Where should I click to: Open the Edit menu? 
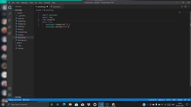18,3
